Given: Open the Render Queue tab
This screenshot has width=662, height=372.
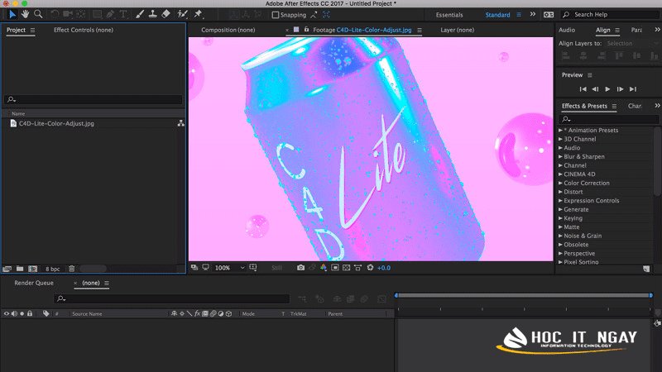Looking at the screenshot, I should (x=34, y=283).
